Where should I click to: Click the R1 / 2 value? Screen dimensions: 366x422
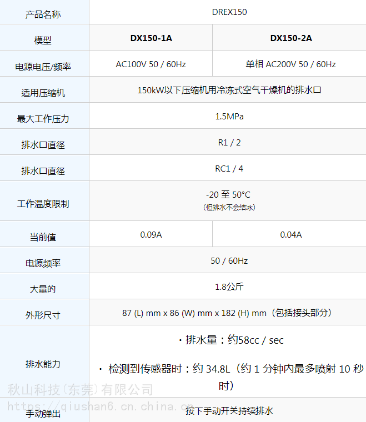[x=229, y=143]
